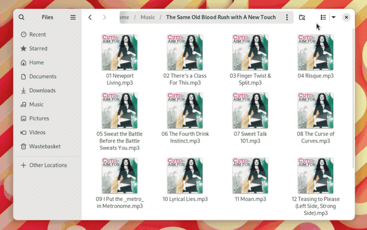Select the 12 Teasing to Please cover
The height and width of the screenshot is (230, 367).
tap(316, 175)
